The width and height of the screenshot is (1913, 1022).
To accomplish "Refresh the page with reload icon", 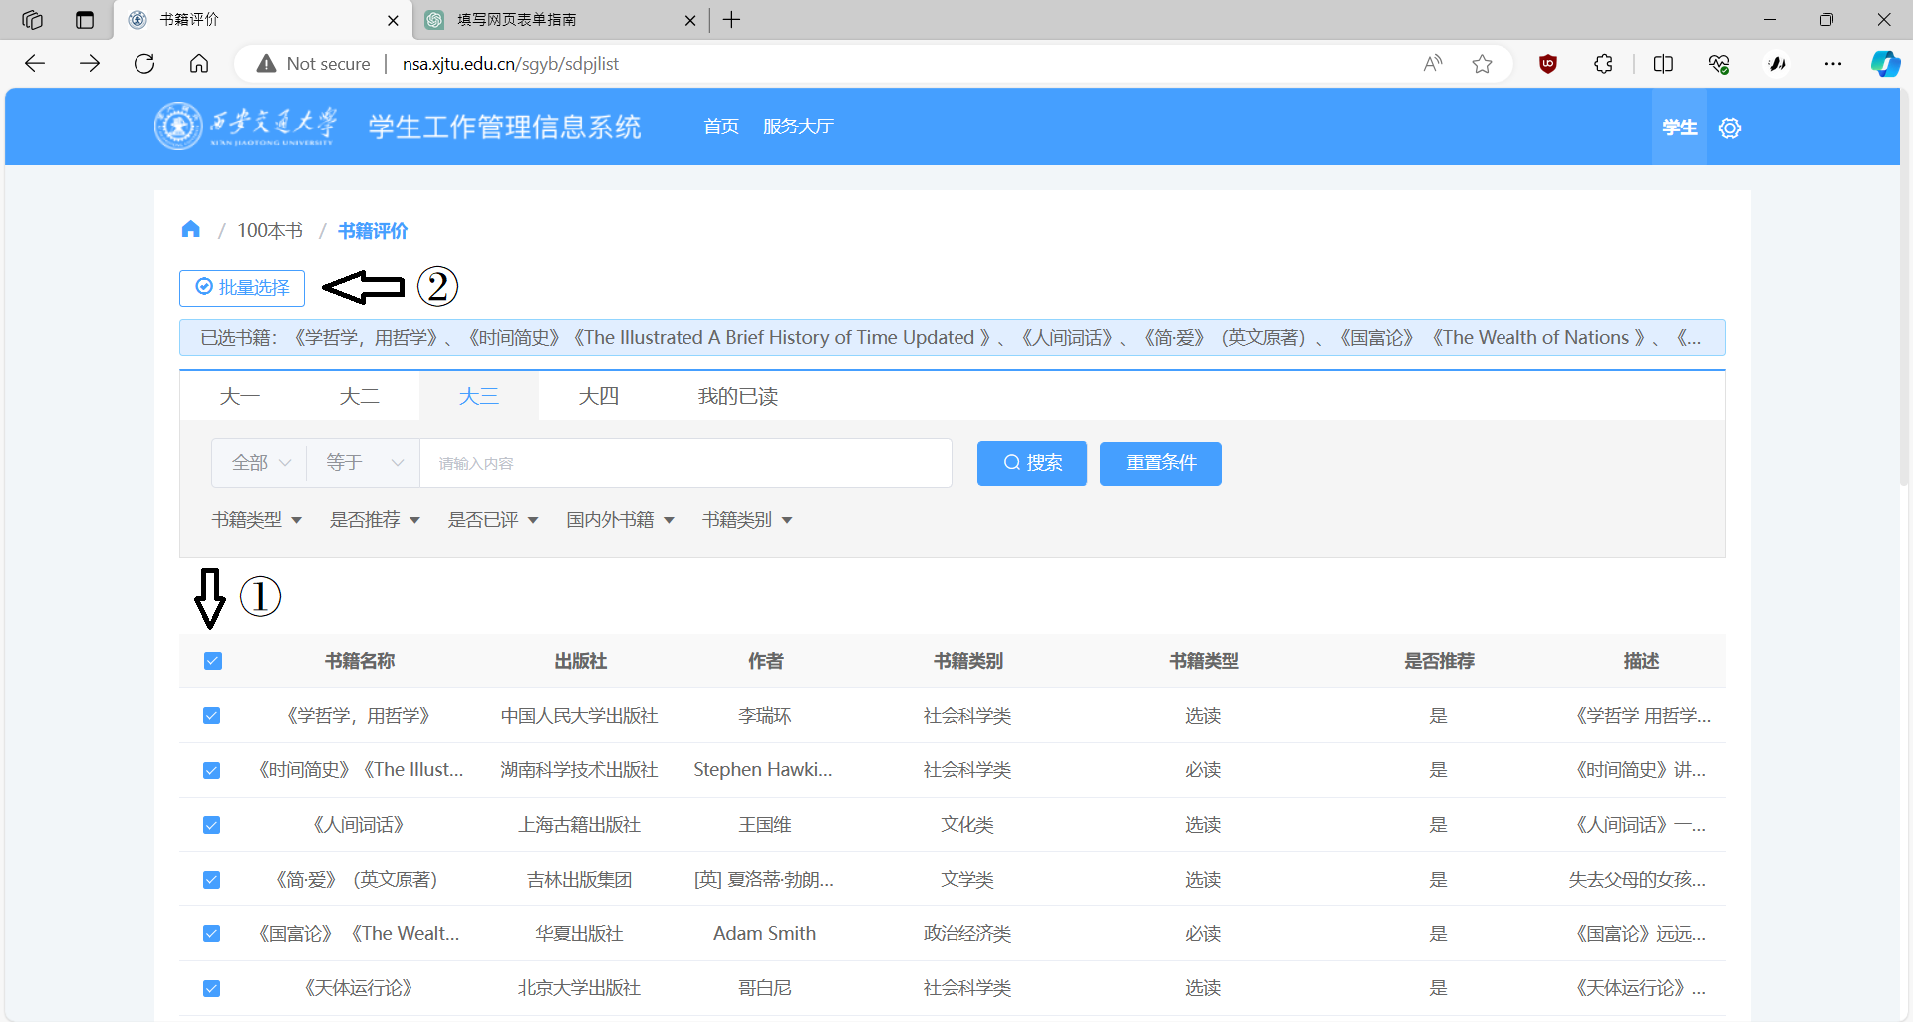I will tap(144, 64).
